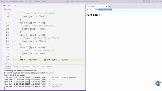This screenshot has height=91, width=162.
Task: Click terminal Document root line
Action: pos(29,73)
